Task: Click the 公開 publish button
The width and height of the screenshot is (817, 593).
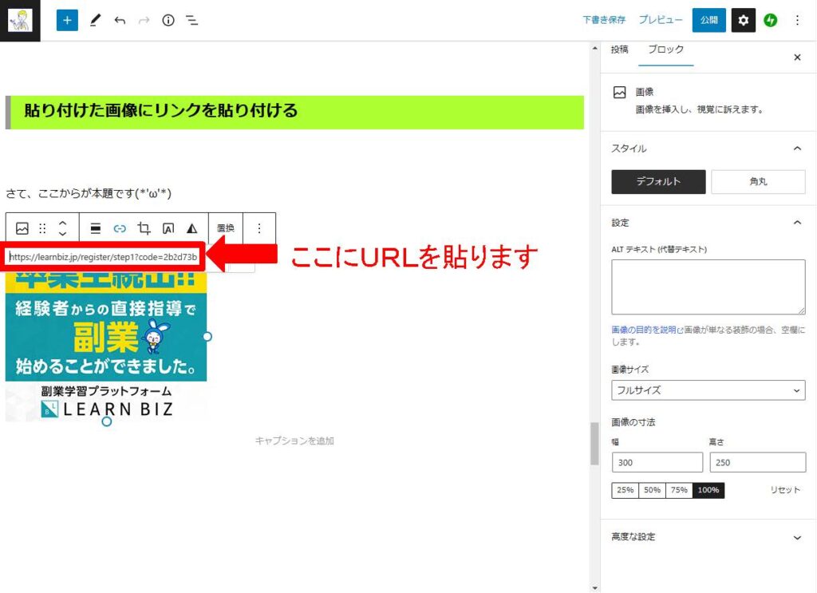Action: pyautogui.click(x=708, y=21)
